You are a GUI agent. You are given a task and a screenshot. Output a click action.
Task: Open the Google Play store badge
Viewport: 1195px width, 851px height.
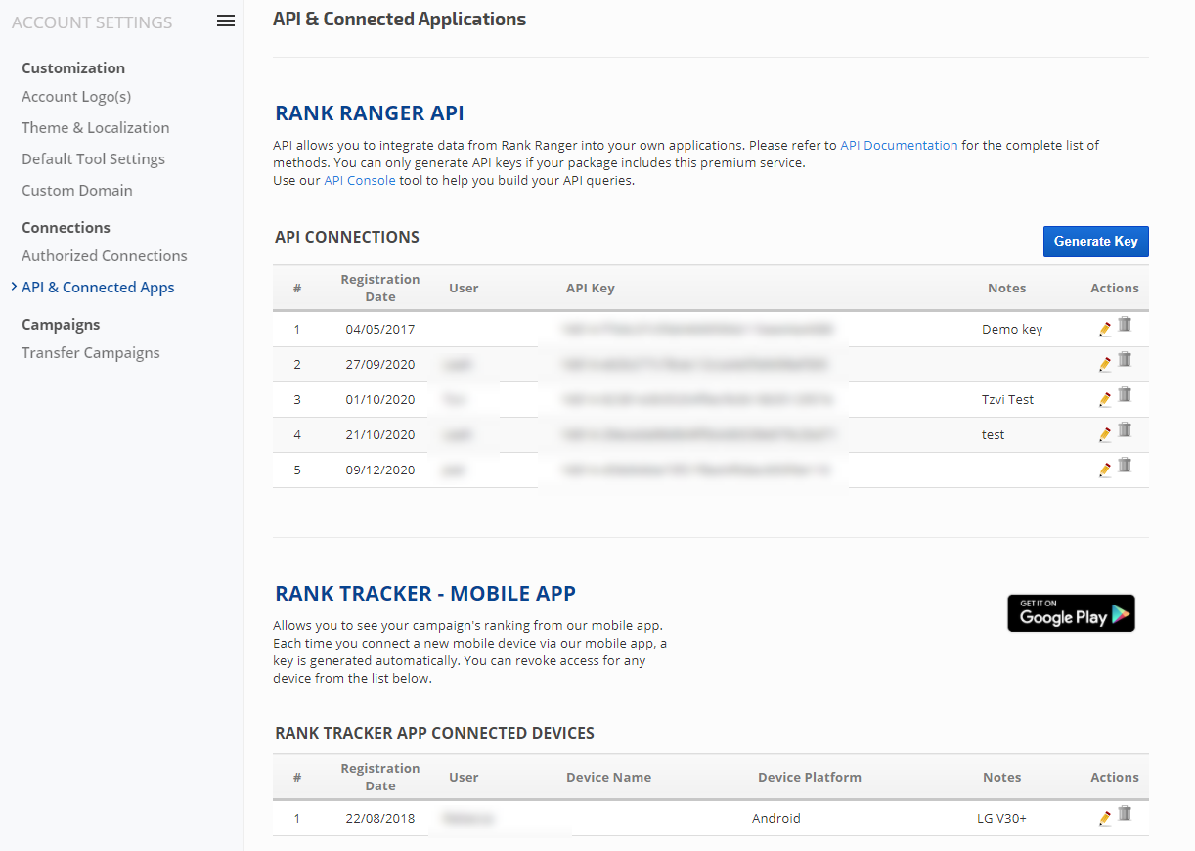[1071, 613]
